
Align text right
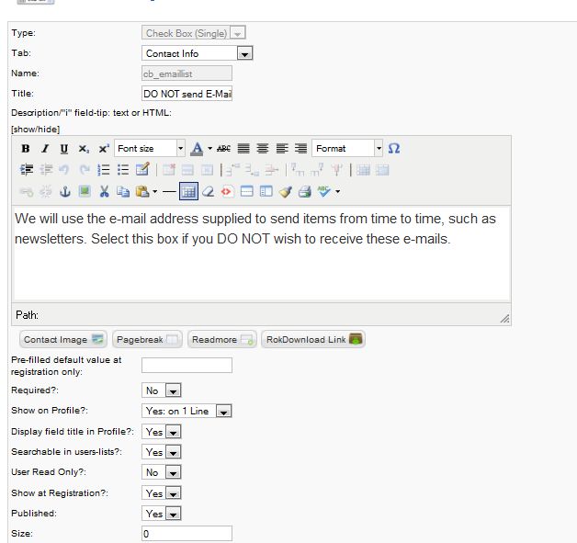tap(301, 149)
